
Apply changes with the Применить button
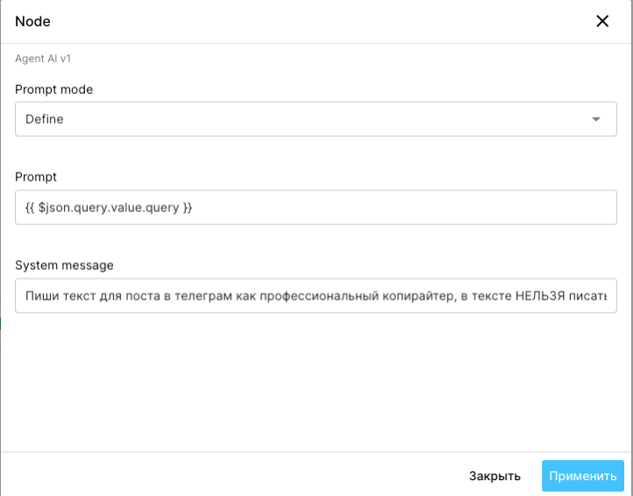pos(582,476)
